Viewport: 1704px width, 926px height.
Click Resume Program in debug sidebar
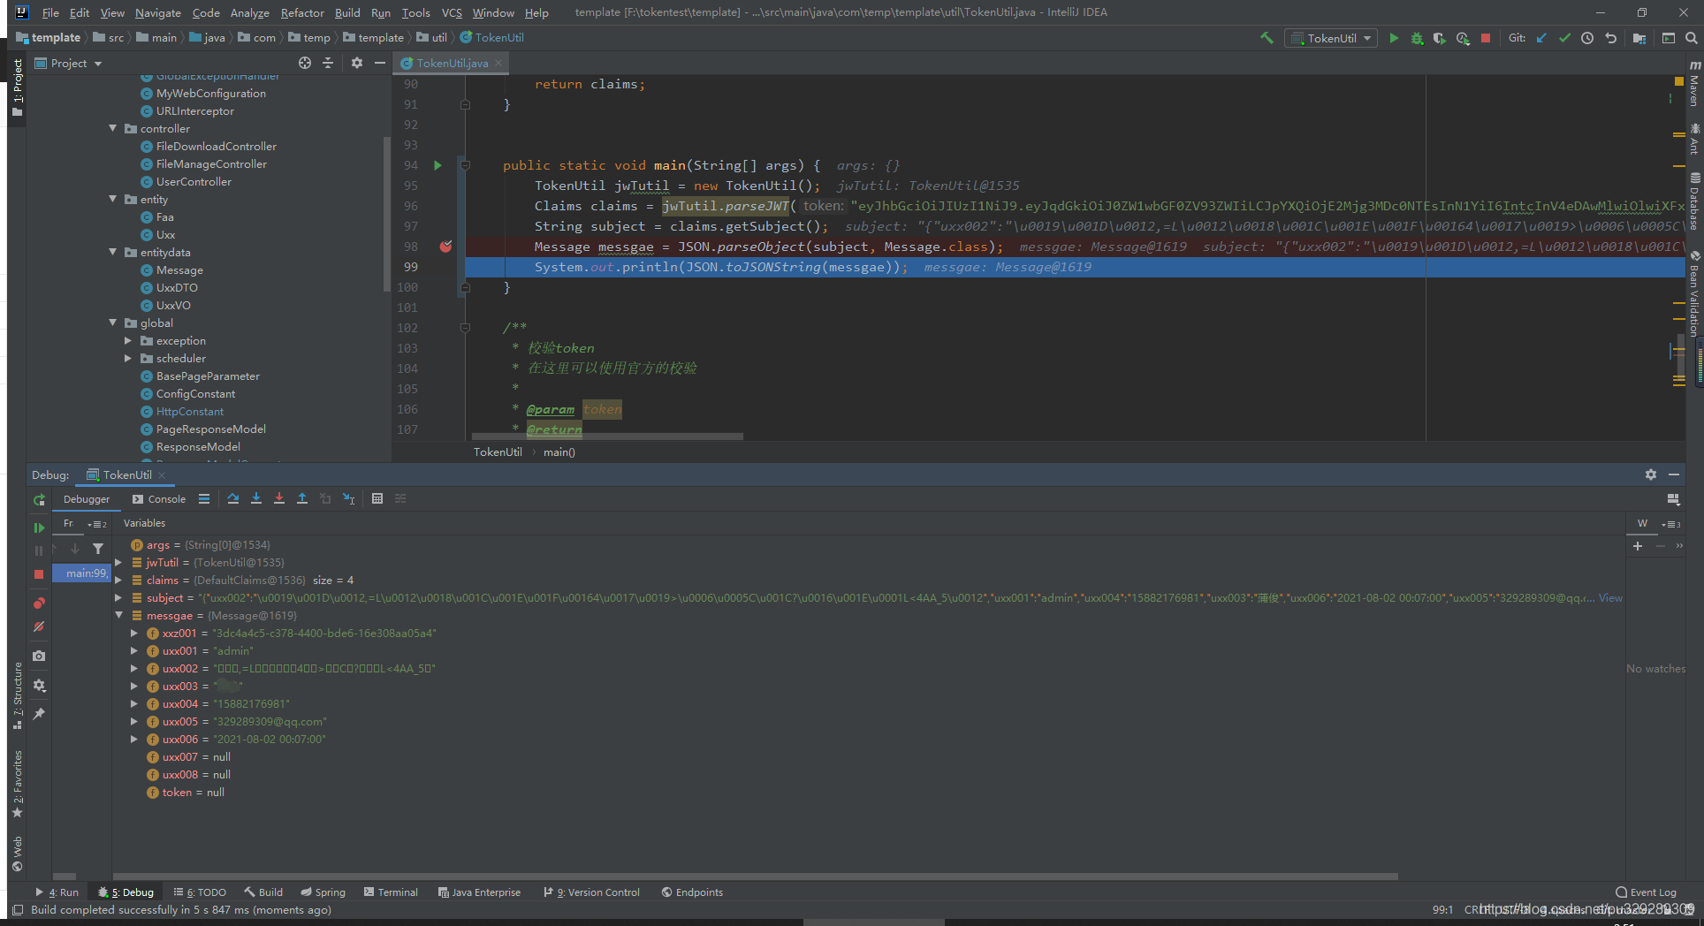coord(39,528)
